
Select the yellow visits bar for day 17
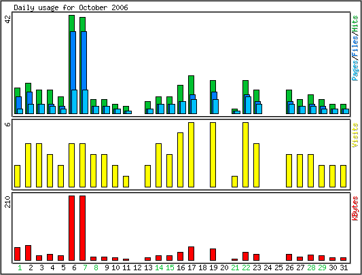[x=191, y=155]
